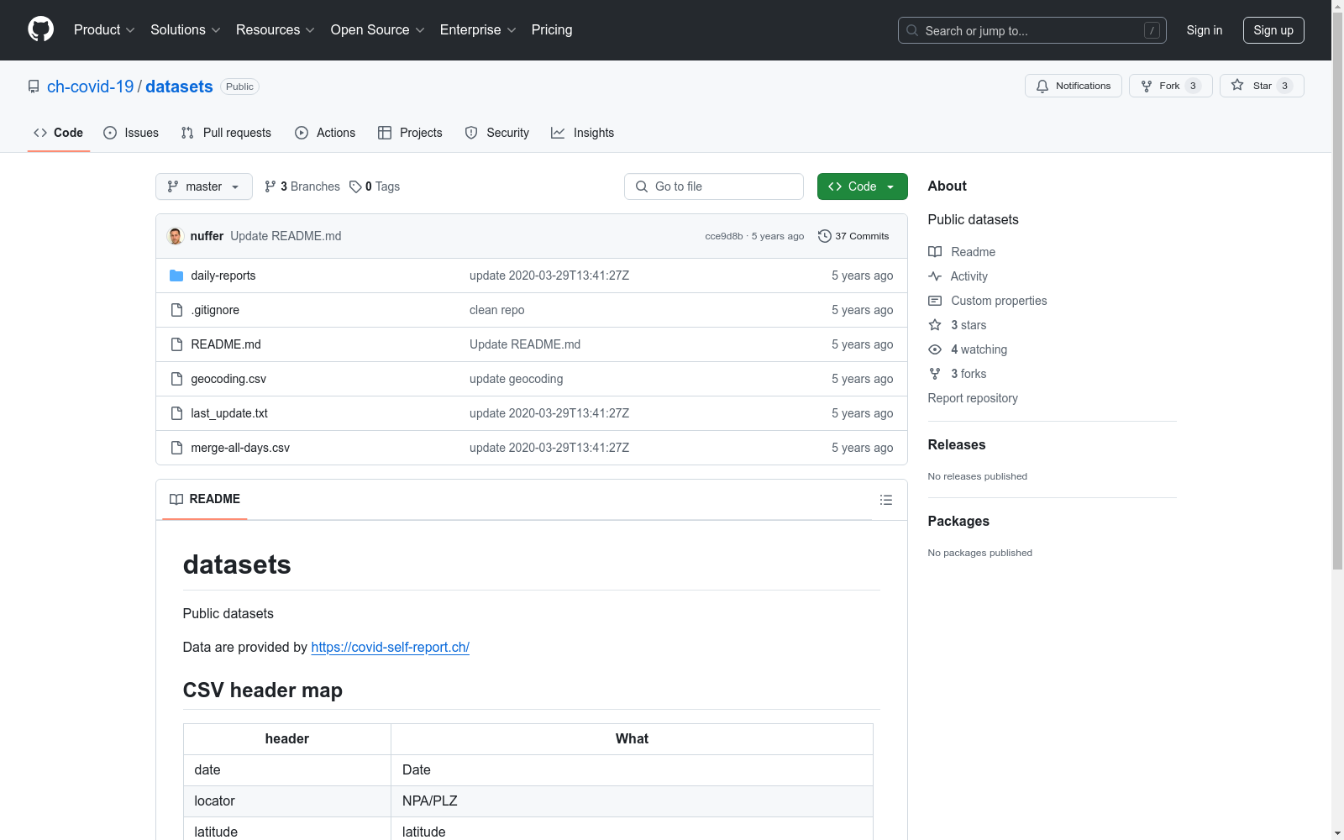The image size is (1344, 840).
Task: Click the star count badge
Action: click(1284, 86)
